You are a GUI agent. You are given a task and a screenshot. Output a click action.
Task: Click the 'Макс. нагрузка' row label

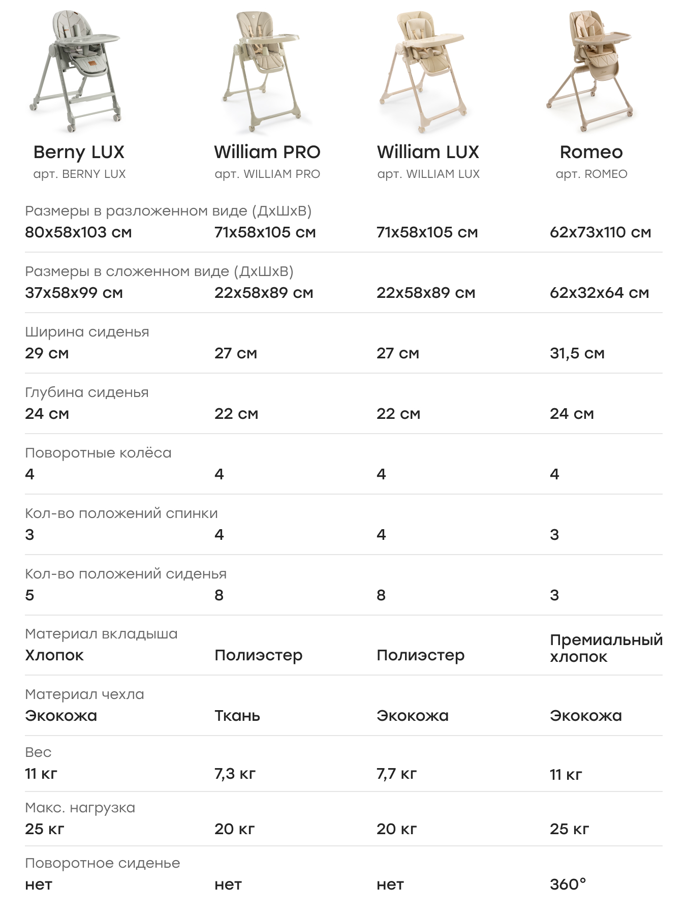(x=80, y=808)
